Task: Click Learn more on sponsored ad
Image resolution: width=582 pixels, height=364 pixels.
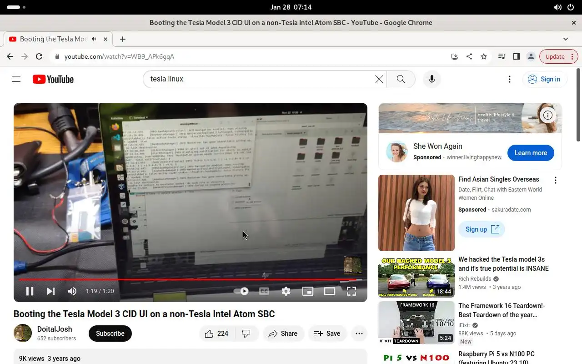Action: (x=531, y=153)
